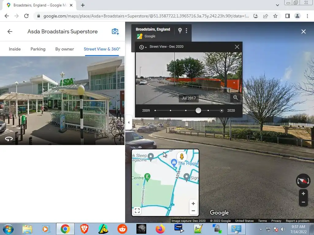Zoom in on the mini map

(193, 203)
